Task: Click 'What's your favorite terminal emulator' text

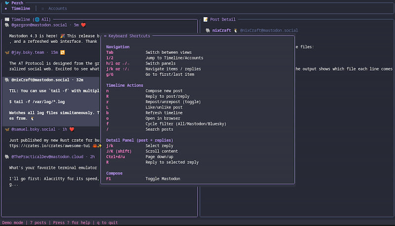Action: tap(53, 168)
